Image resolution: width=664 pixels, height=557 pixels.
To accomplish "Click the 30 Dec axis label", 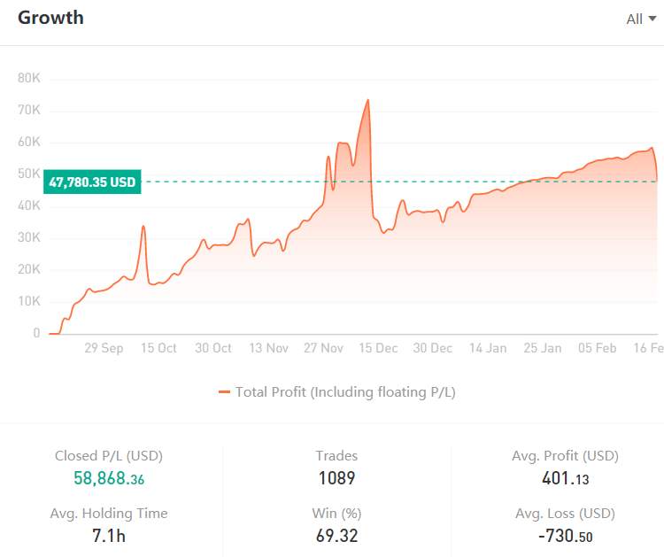I will (x=432, y=348).
